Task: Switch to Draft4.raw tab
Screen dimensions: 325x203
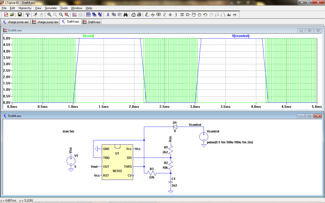Action: 92,22
